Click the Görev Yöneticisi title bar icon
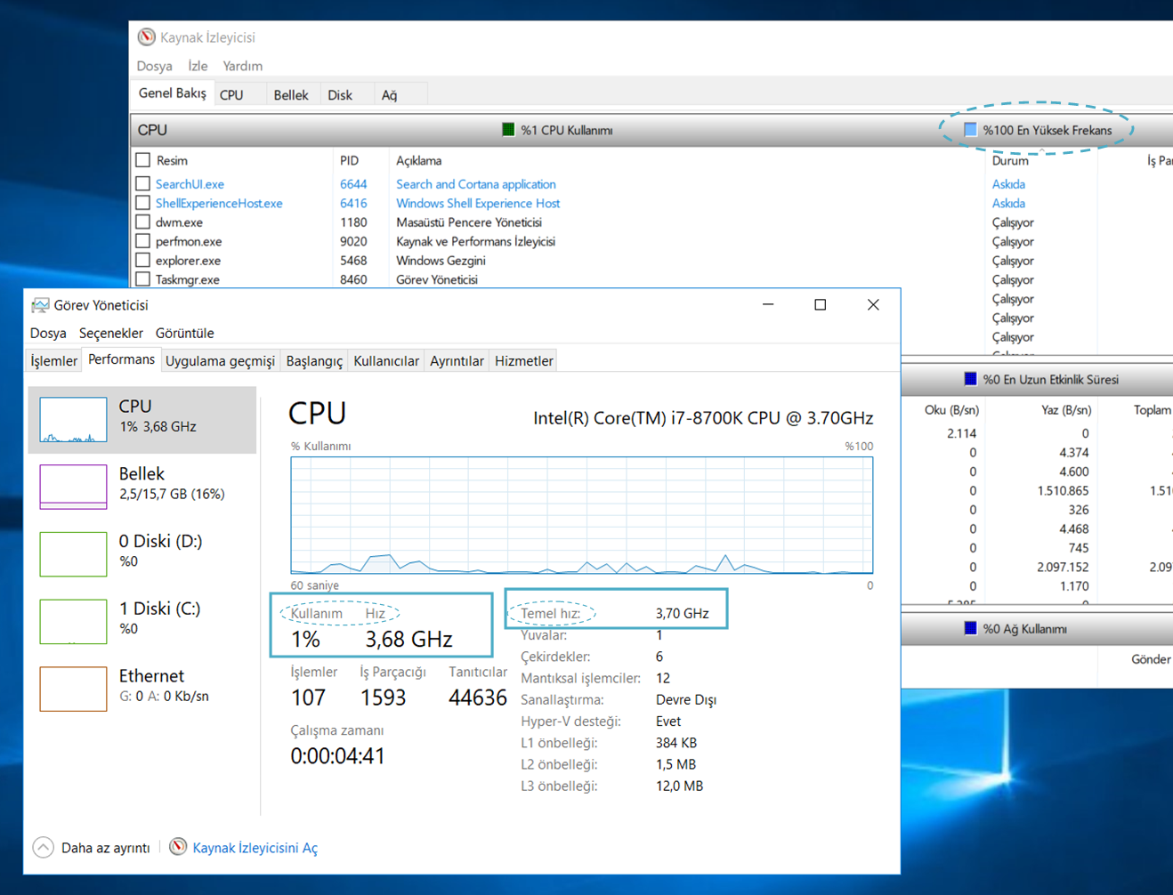1173x895 pixels. tap(40, 305)
